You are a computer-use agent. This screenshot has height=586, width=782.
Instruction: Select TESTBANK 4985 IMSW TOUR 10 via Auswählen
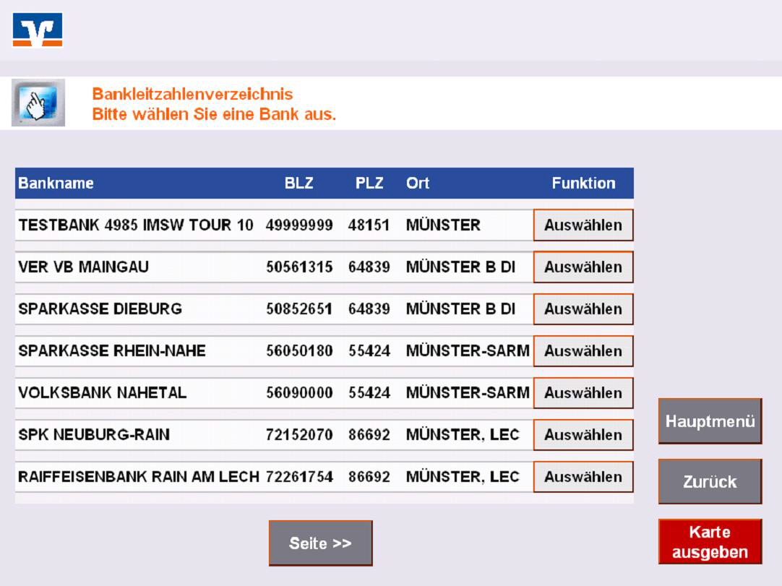coord(583,225)
